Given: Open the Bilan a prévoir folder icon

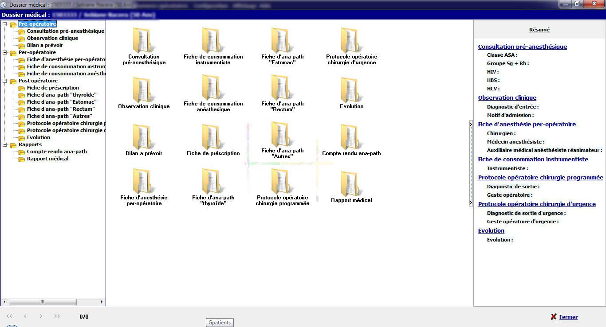Looking at the screenshot, I should pyautogui.click(x=144, y=137).
